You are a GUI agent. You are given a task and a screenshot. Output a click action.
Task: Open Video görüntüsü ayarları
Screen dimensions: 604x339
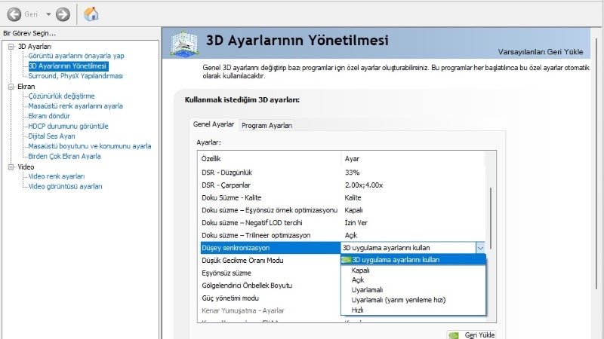coord(65,186)
